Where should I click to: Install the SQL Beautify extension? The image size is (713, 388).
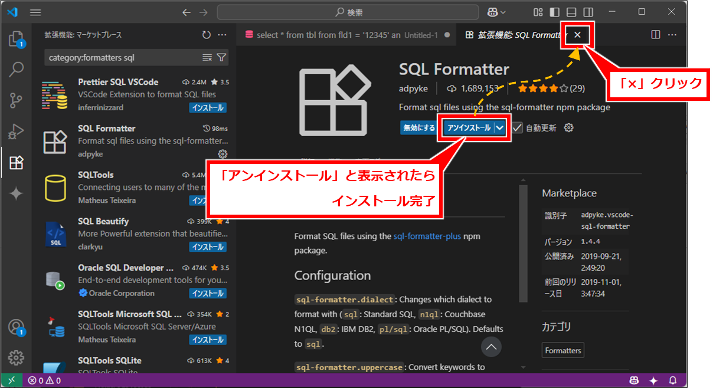click(207, 247)
